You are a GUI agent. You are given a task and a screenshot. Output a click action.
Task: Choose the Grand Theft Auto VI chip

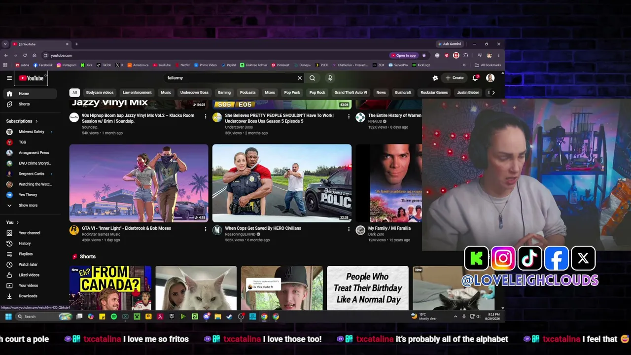click(x=351, y=93)
